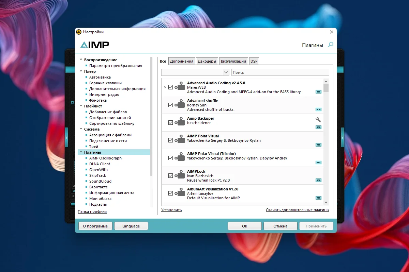Uncheck the Advanced shuffle plugin

(171, 105)
